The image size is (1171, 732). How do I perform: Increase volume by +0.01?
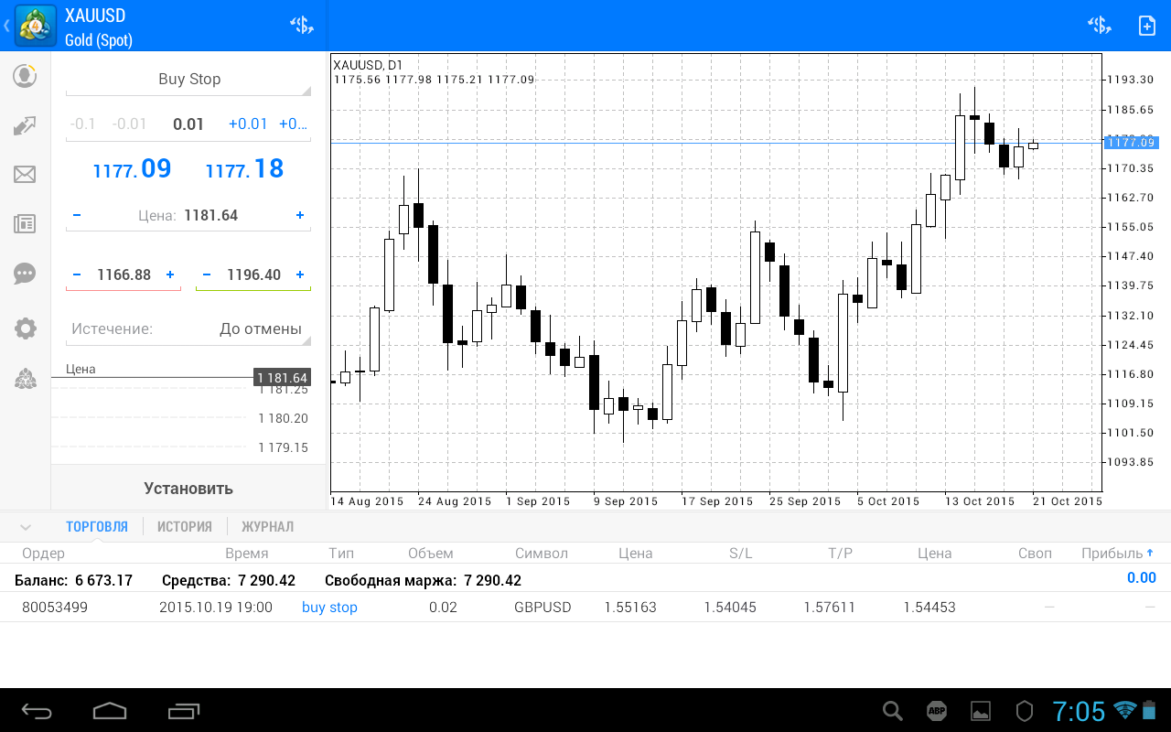tap(248, 124)
